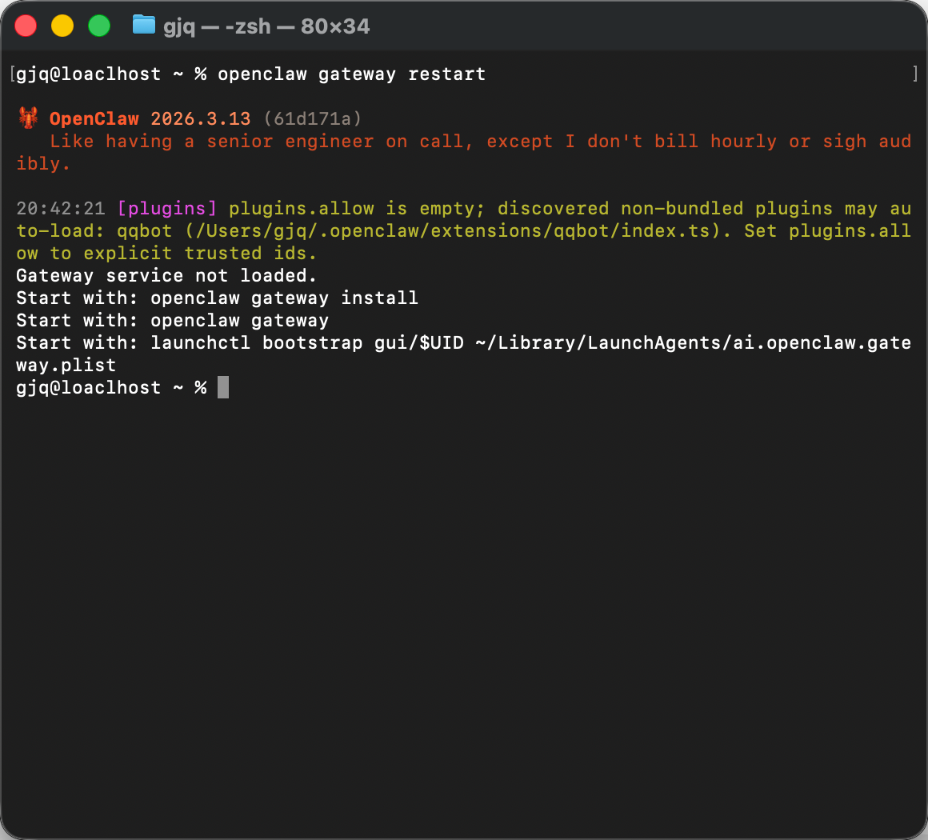This screenshot has width=928, height=840.
Task: Click the "openclaw gateway install" suggestion line
Action: (284, 298)
